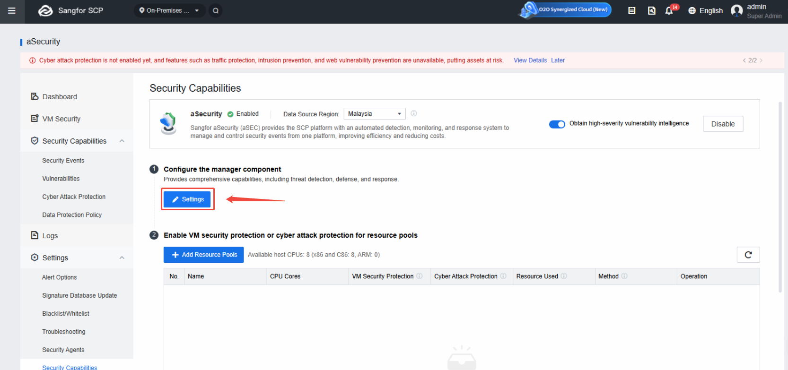Open the search magnifier icon
The width and height of the screenshot is (788, 370).
click(216, 10)
